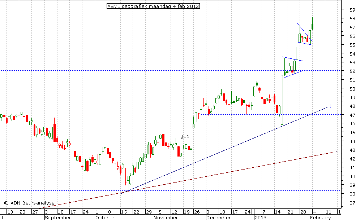Click price axis label 45
356x220 pixels.
352,133
